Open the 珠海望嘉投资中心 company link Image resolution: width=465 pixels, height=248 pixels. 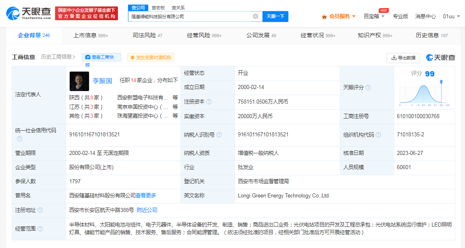click(x=143, y=116)
